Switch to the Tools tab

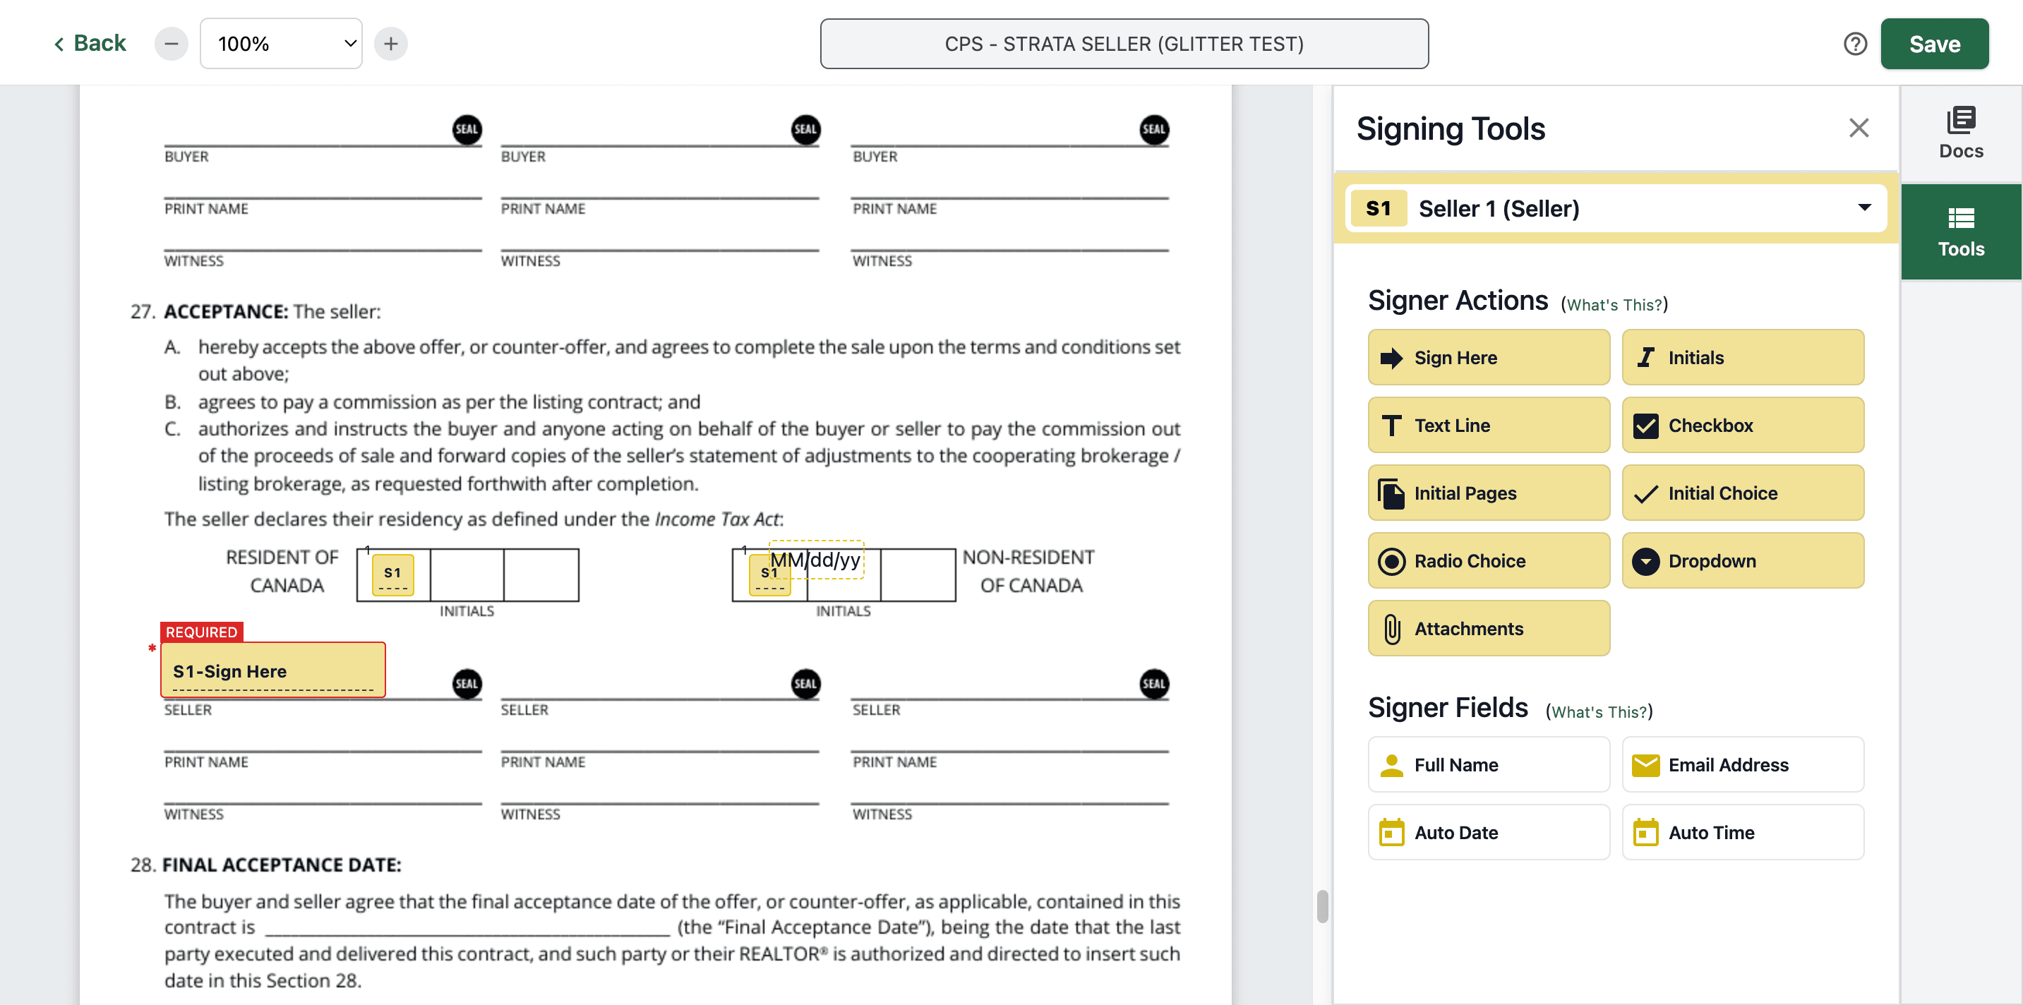[x=1961, y=232]
